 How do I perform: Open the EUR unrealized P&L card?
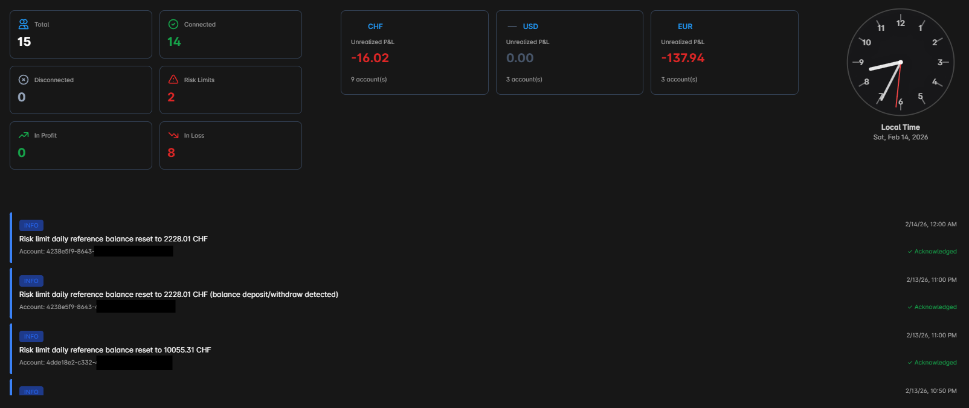(x=724, y=53)
